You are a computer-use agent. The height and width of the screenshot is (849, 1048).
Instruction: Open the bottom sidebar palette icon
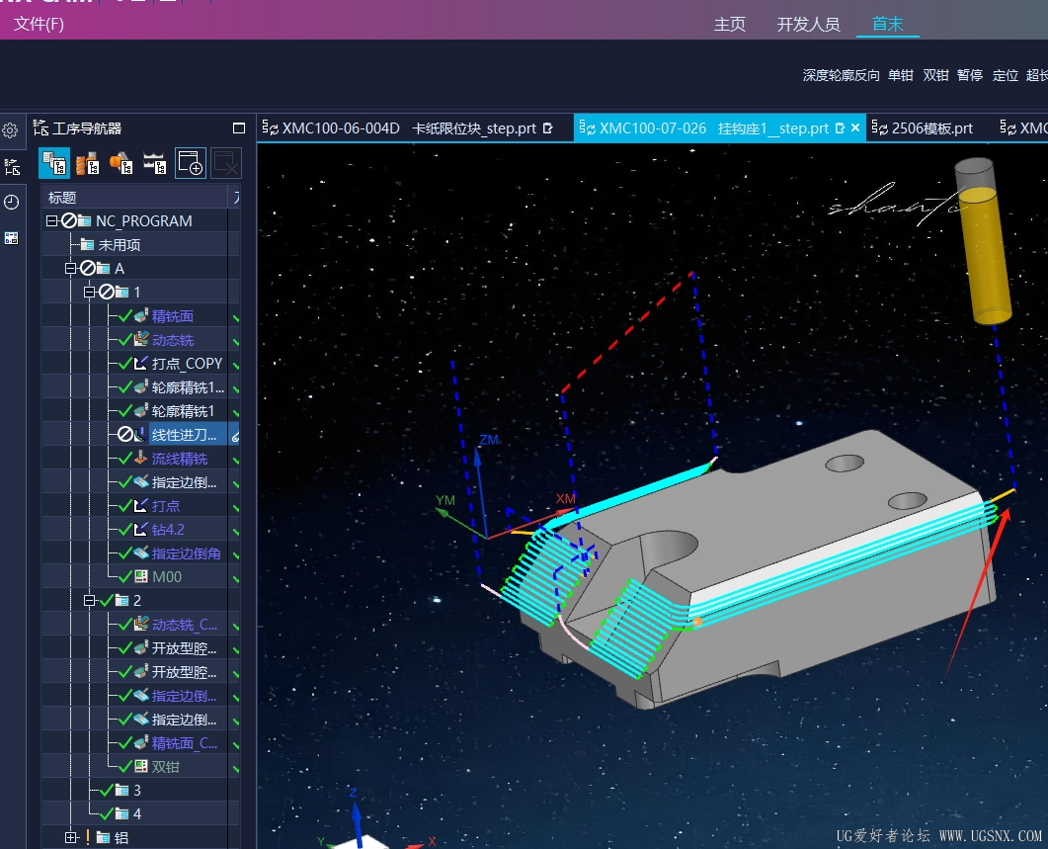click(x=12, y=238)
